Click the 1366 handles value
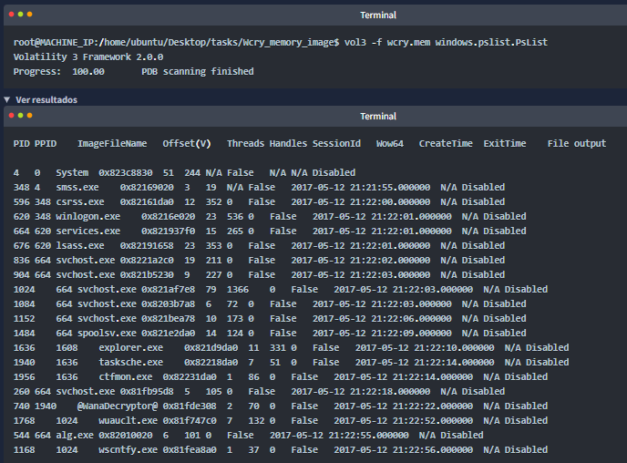The width and height of the screenshot is (627, 463). pyautogui.click(x=238, y=290)
